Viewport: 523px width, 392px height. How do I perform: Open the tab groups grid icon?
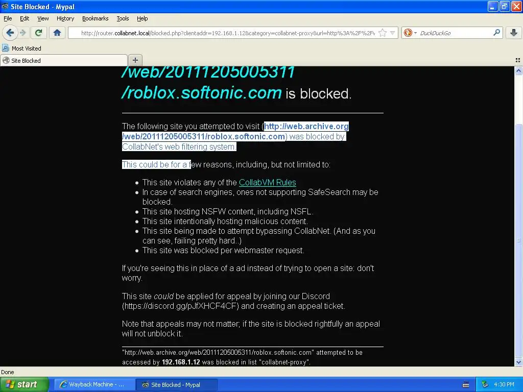[518, 60]
